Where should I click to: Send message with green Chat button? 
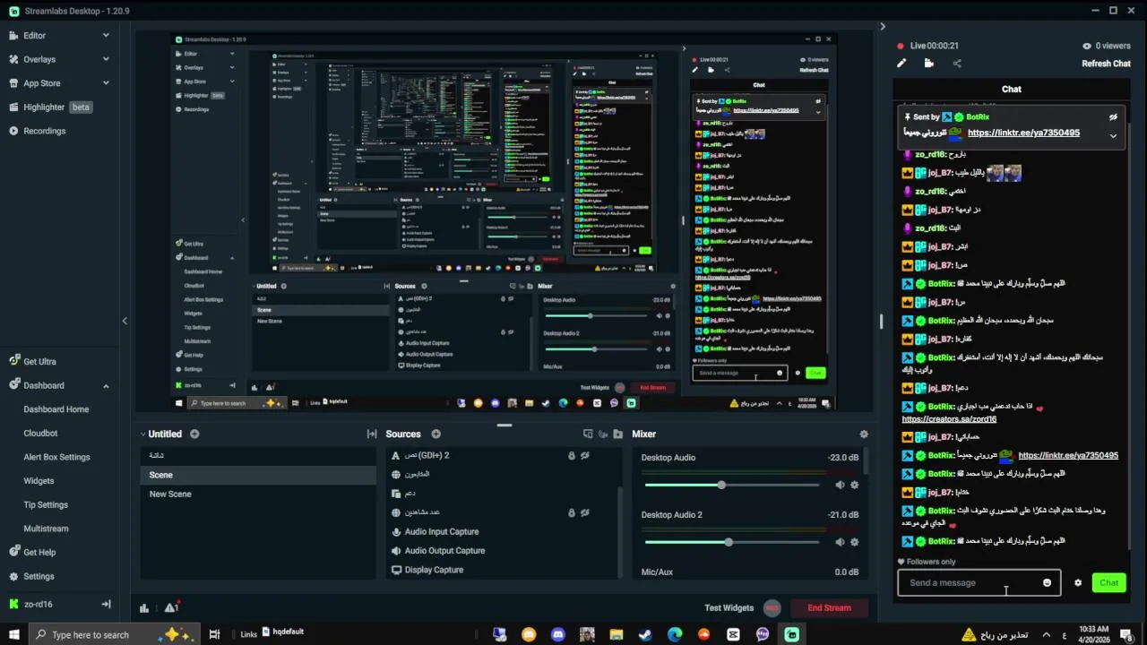pyautogui.click(x=1109, y=583)
